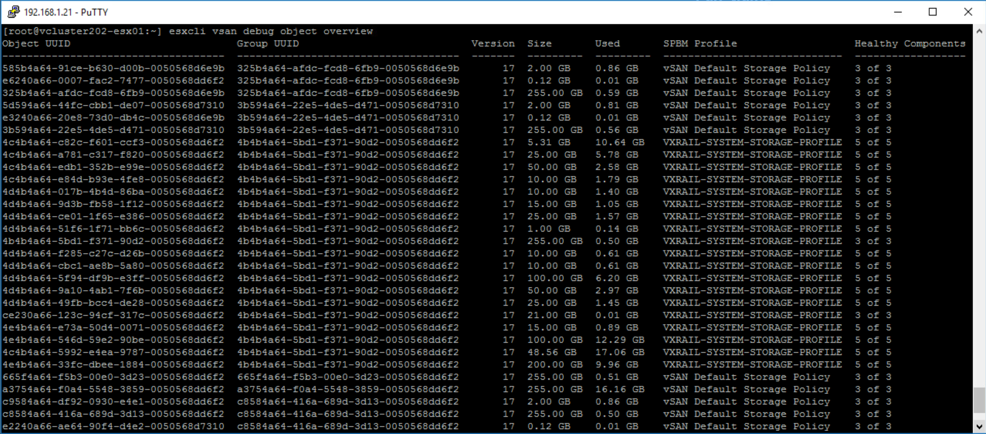Click object UUID 4d4b4a64-9d3b-fb58-1f12-0050568dd6f2
The height and width of the screenshot is (434, 986).
(113, 204)
